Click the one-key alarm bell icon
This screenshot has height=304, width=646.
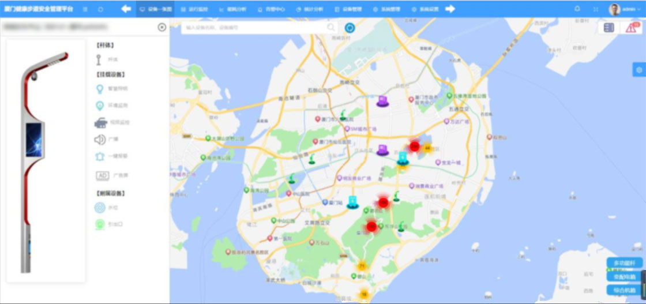pyautogui.click(x=100, y=156)
